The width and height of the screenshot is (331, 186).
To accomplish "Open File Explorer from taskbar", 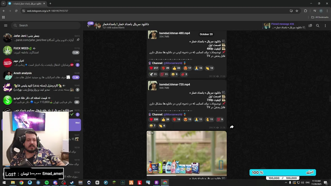I will pyautogui.click(x=13, y=183).
